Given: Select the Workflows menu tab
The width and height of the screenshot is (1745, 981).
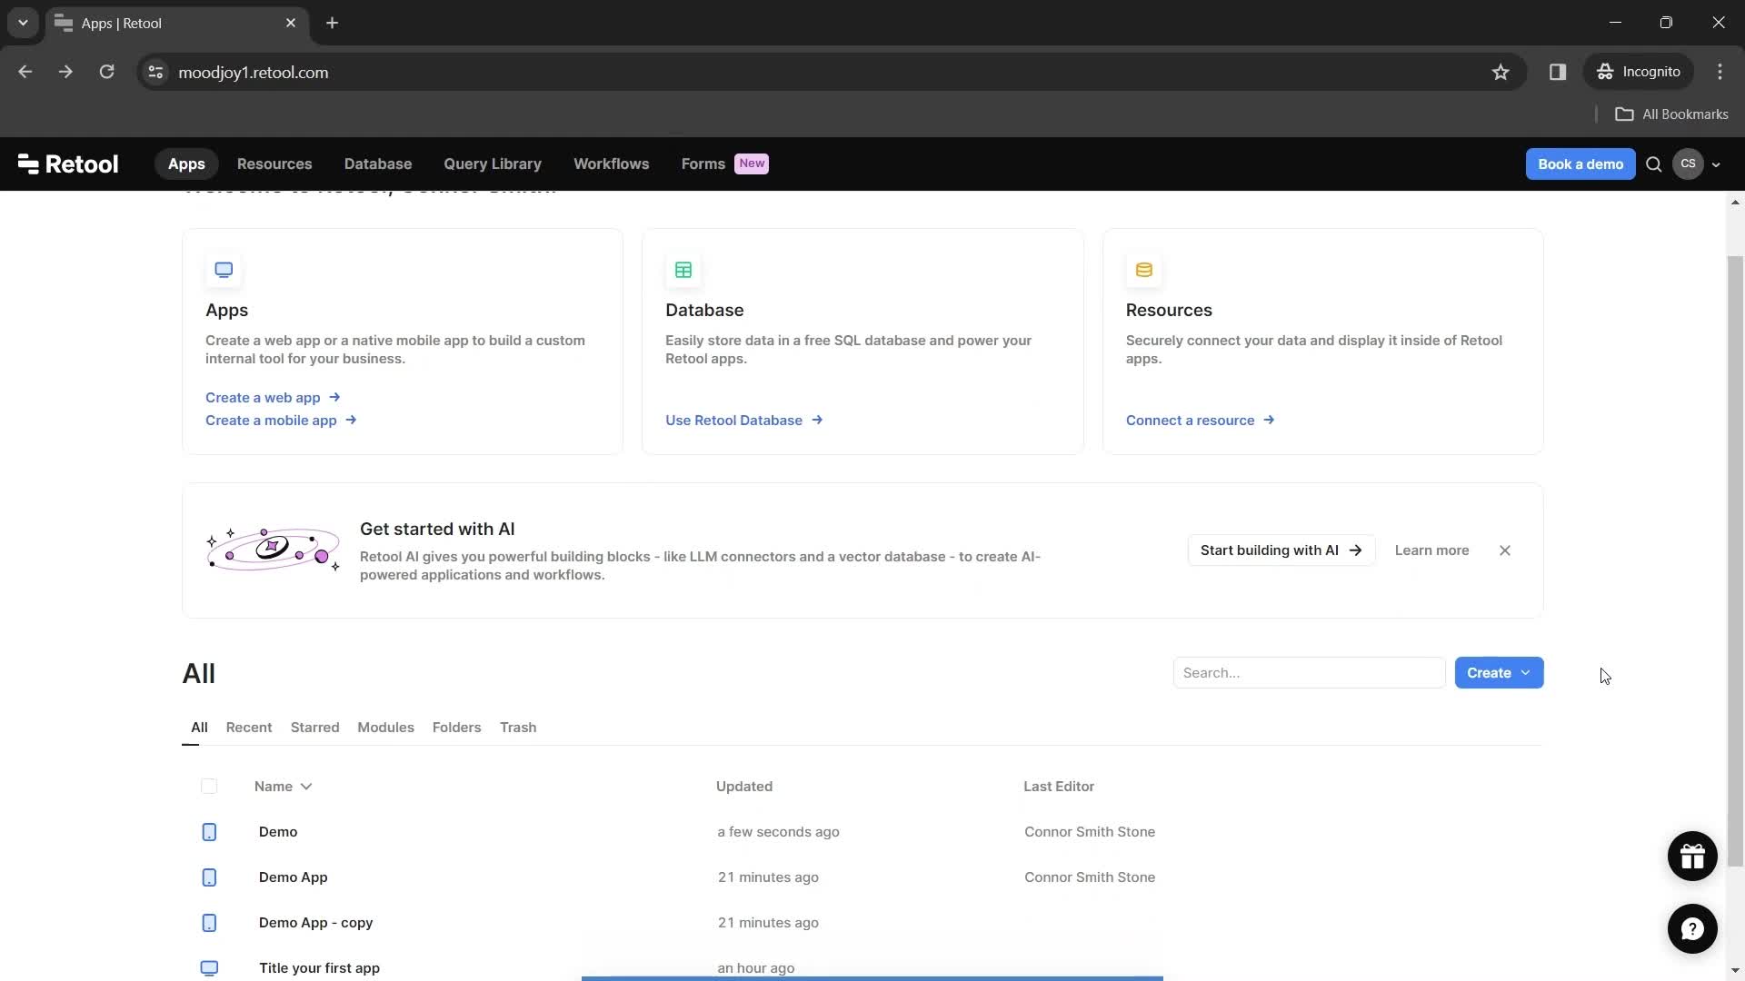Looking at the screenshot, I should [612, 163].
